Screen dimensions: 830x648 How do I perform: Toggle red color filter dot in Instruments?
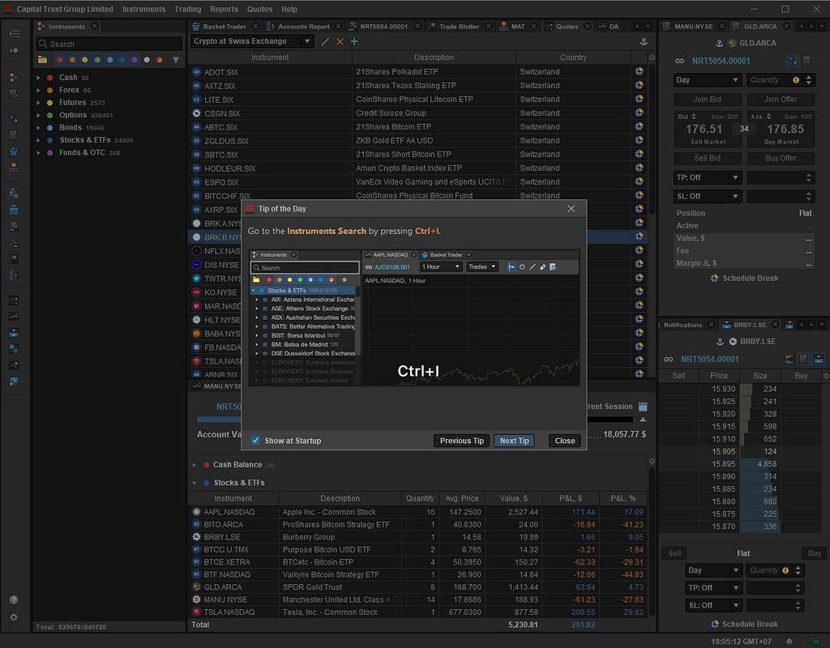60,60
